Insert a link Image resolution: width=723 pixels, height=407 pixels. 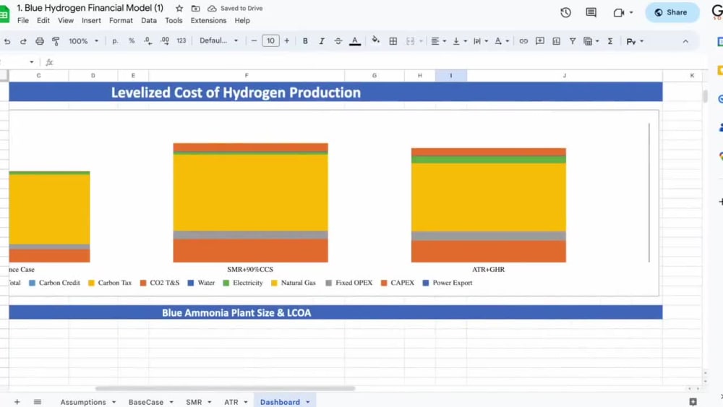pos(523,41)
